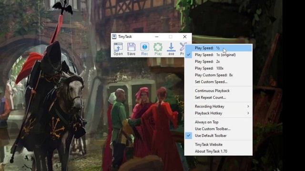Expand the Playback Hotkey submenu
Viewport: 305px width, 171px height.
(218, 113)
